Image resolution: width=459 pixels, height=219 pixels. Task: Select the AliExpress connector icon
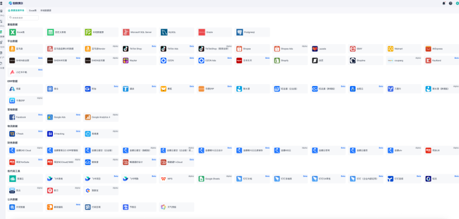click(429, 49)
